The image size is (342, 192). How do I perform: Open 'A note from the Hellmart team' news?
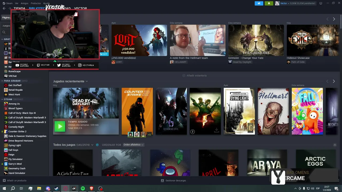[x=189, y=58]
